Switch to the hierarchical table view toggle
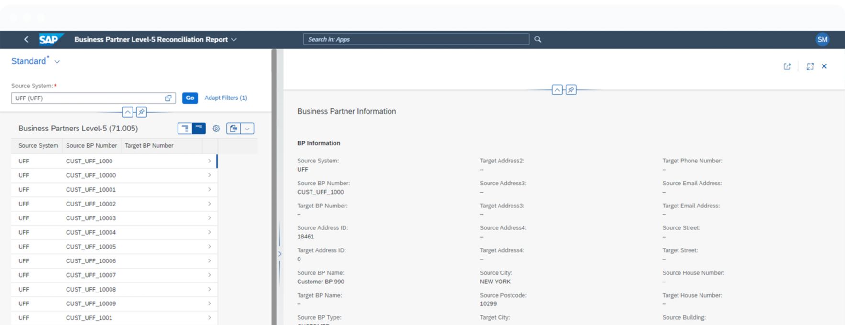The width and height of the screenshot is (845, 325). (185, 129)
